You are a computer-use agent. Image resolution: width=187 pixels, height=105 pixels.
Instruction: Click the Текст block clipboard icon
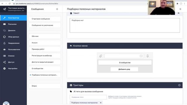coord(71,13)
